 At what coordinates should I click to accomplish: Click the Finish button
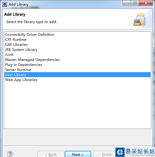pos(105,154)
